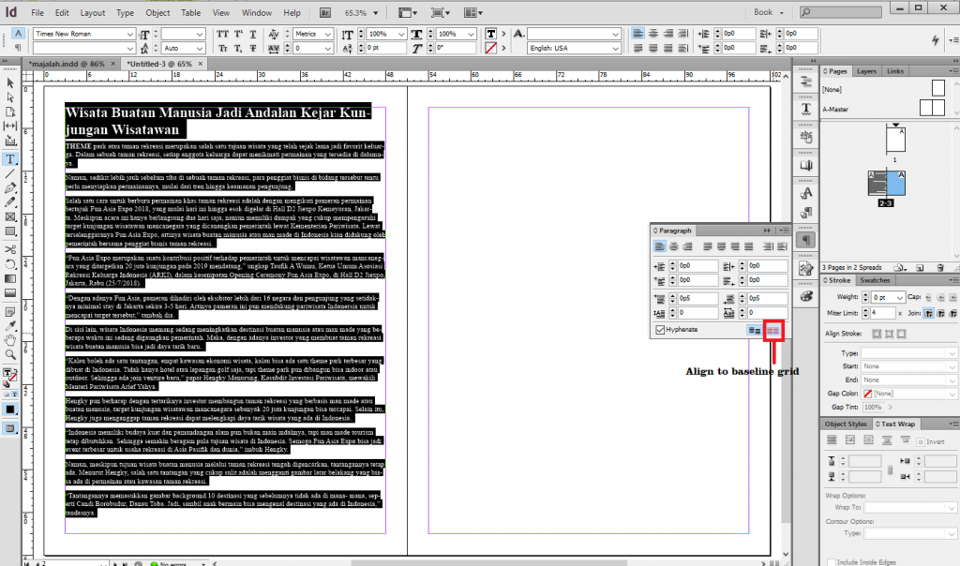Image resolution: width=960 pixels, height=566 pixels.
Task: Click the All Caps TT button
Action: point(223,34)
